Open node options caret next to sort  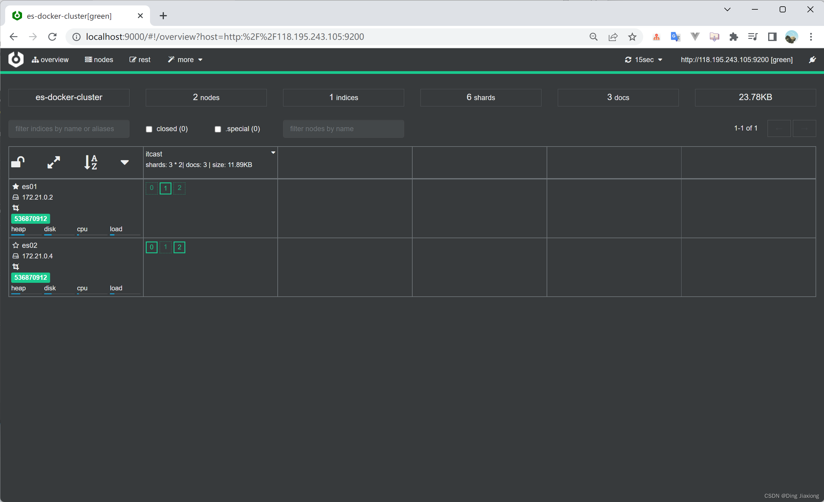124,162
